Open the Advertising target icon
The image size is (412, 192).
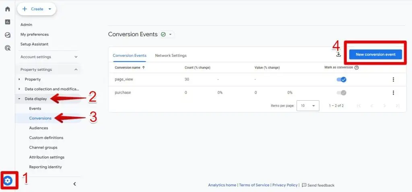click(x=8, y=48)
